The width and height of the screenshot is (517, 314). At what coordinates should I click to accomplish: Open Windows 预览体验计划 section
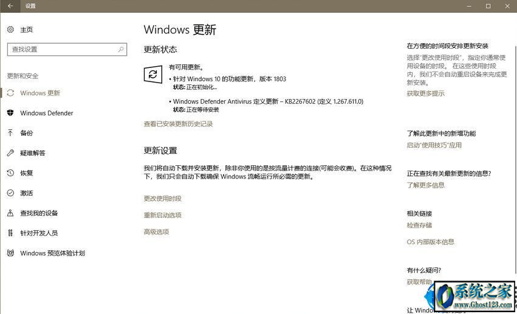point(52,253)
